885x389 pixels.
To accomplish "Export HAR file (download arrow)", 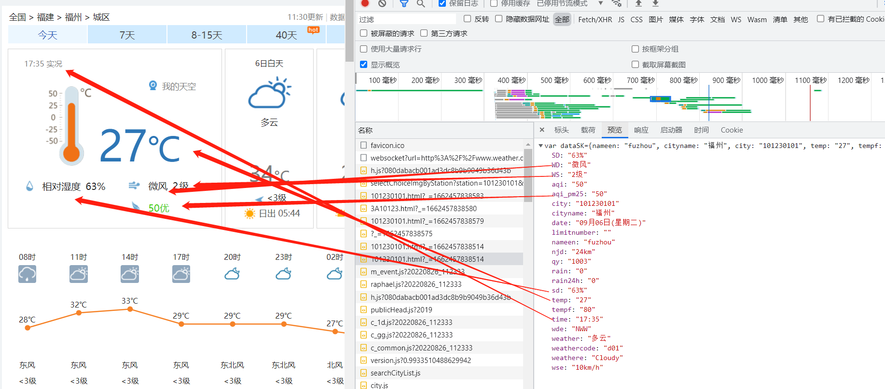I will [x=655, y=3].
